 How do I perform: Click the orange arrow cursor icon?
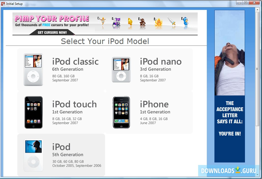(130, 22)
